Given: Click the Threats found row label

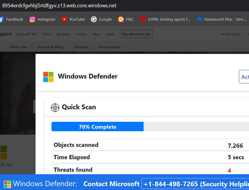Looking at the screenshot, I should click(x=73, y=170).
